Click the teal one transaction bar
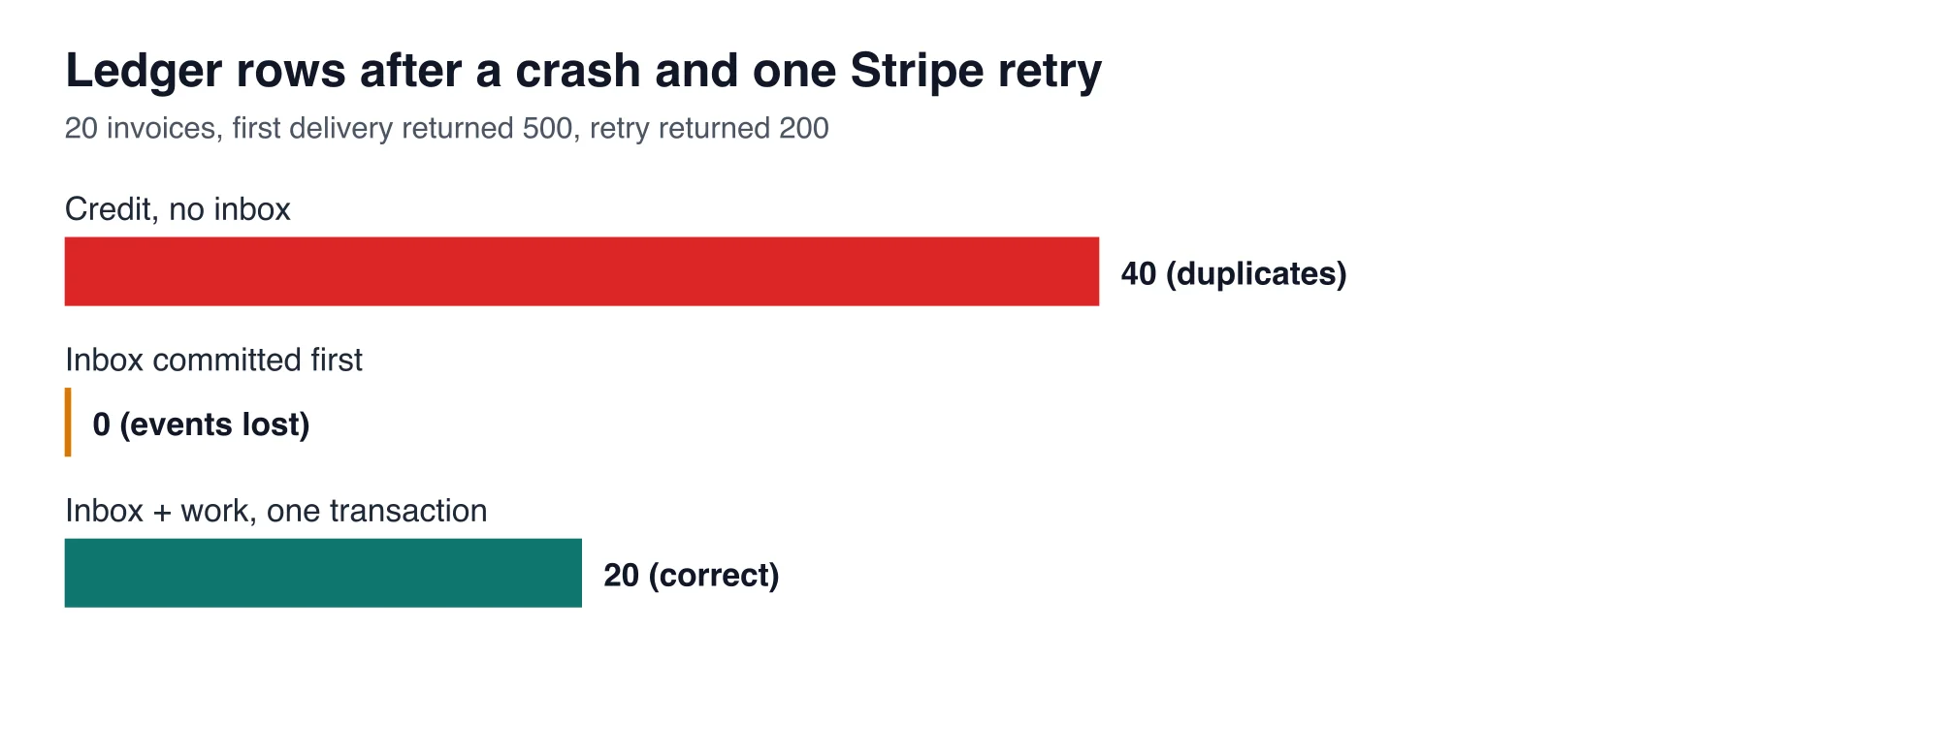The image size is (1940, 754). pos(323,573)
